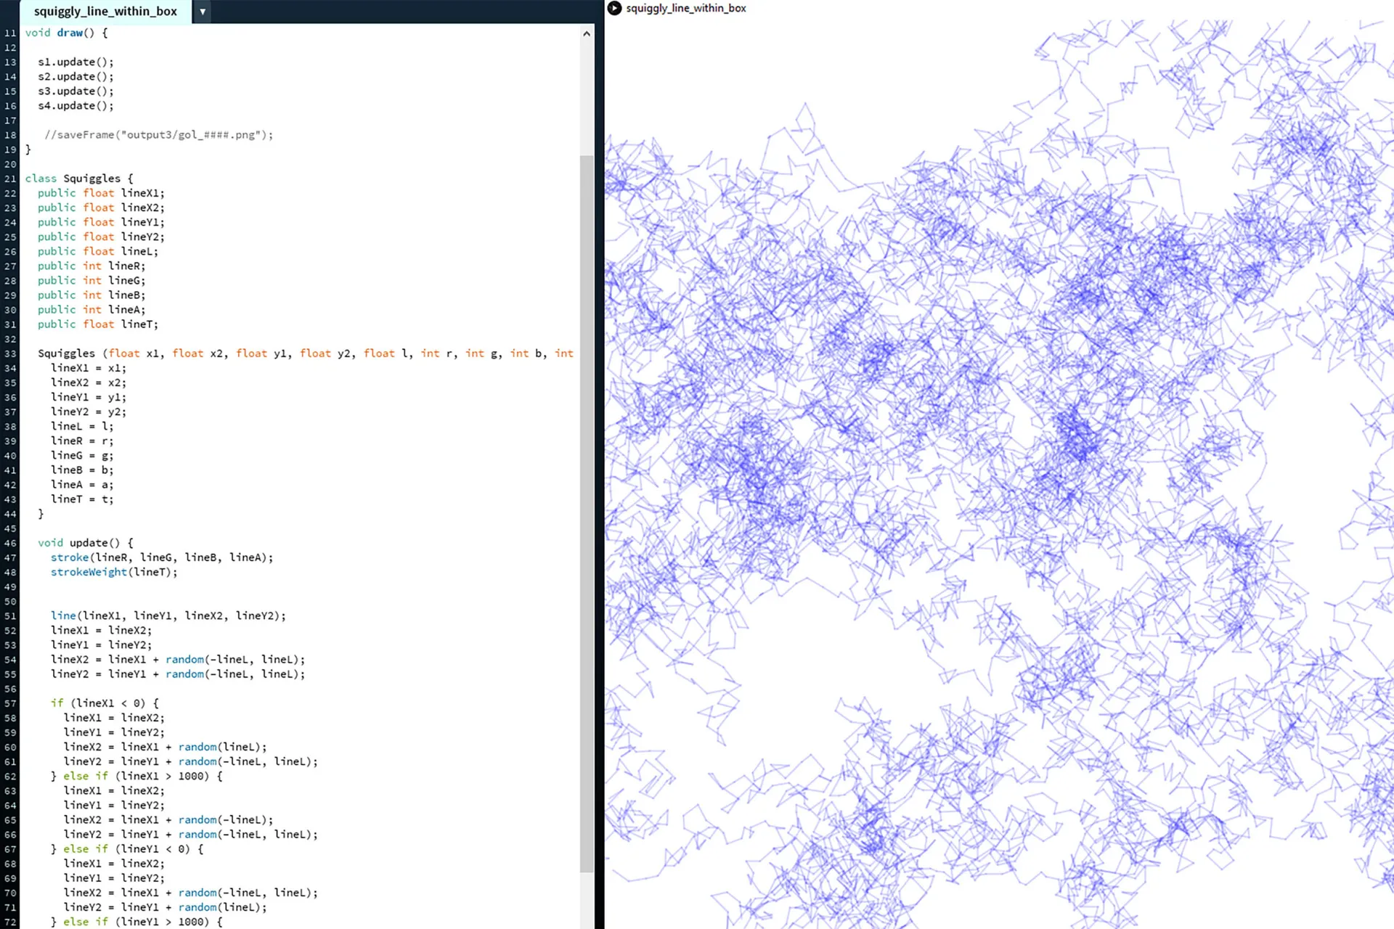Open the tab menu dropdown arrow
The image size is (1394, 929).
203,12
